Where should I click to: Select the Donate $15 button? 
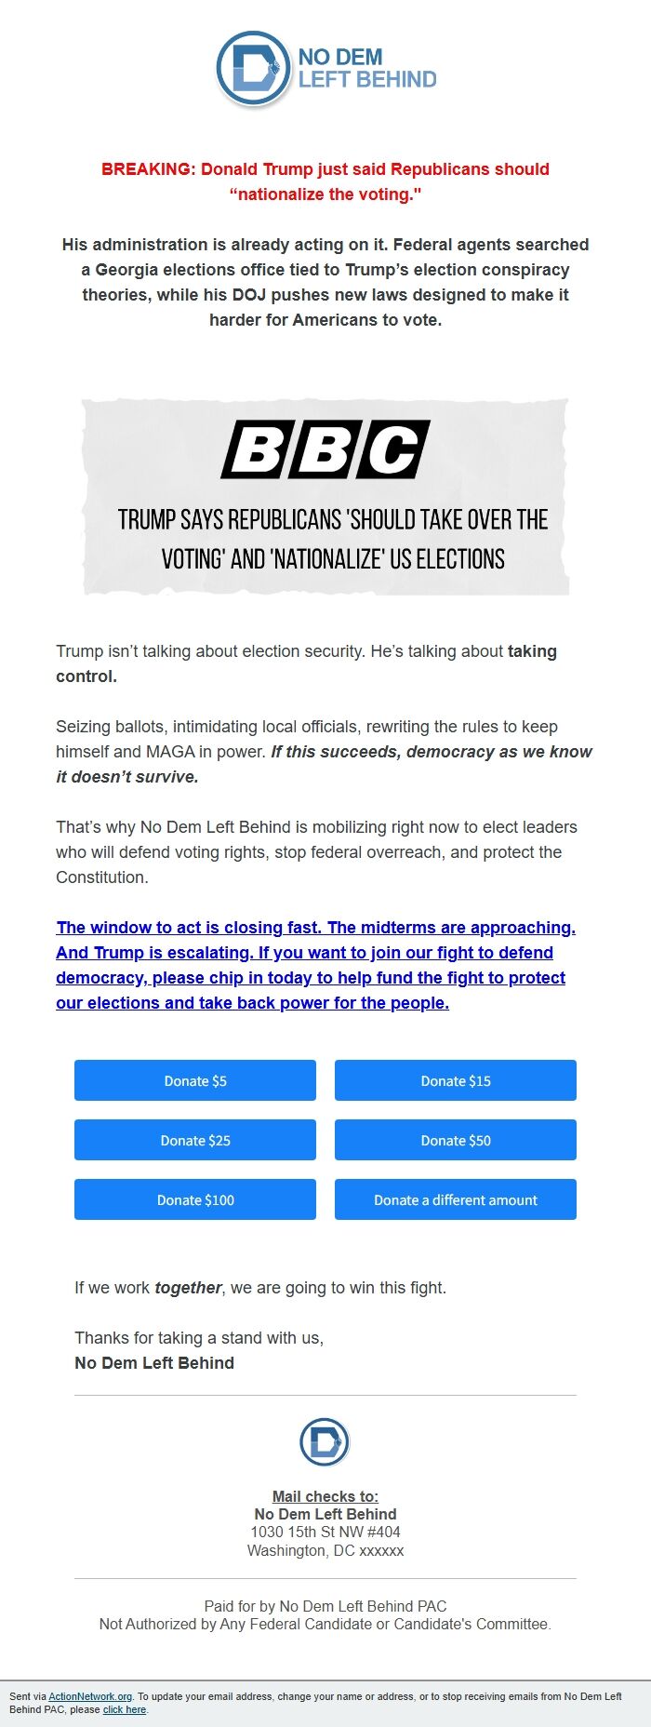coord(455,1080)
